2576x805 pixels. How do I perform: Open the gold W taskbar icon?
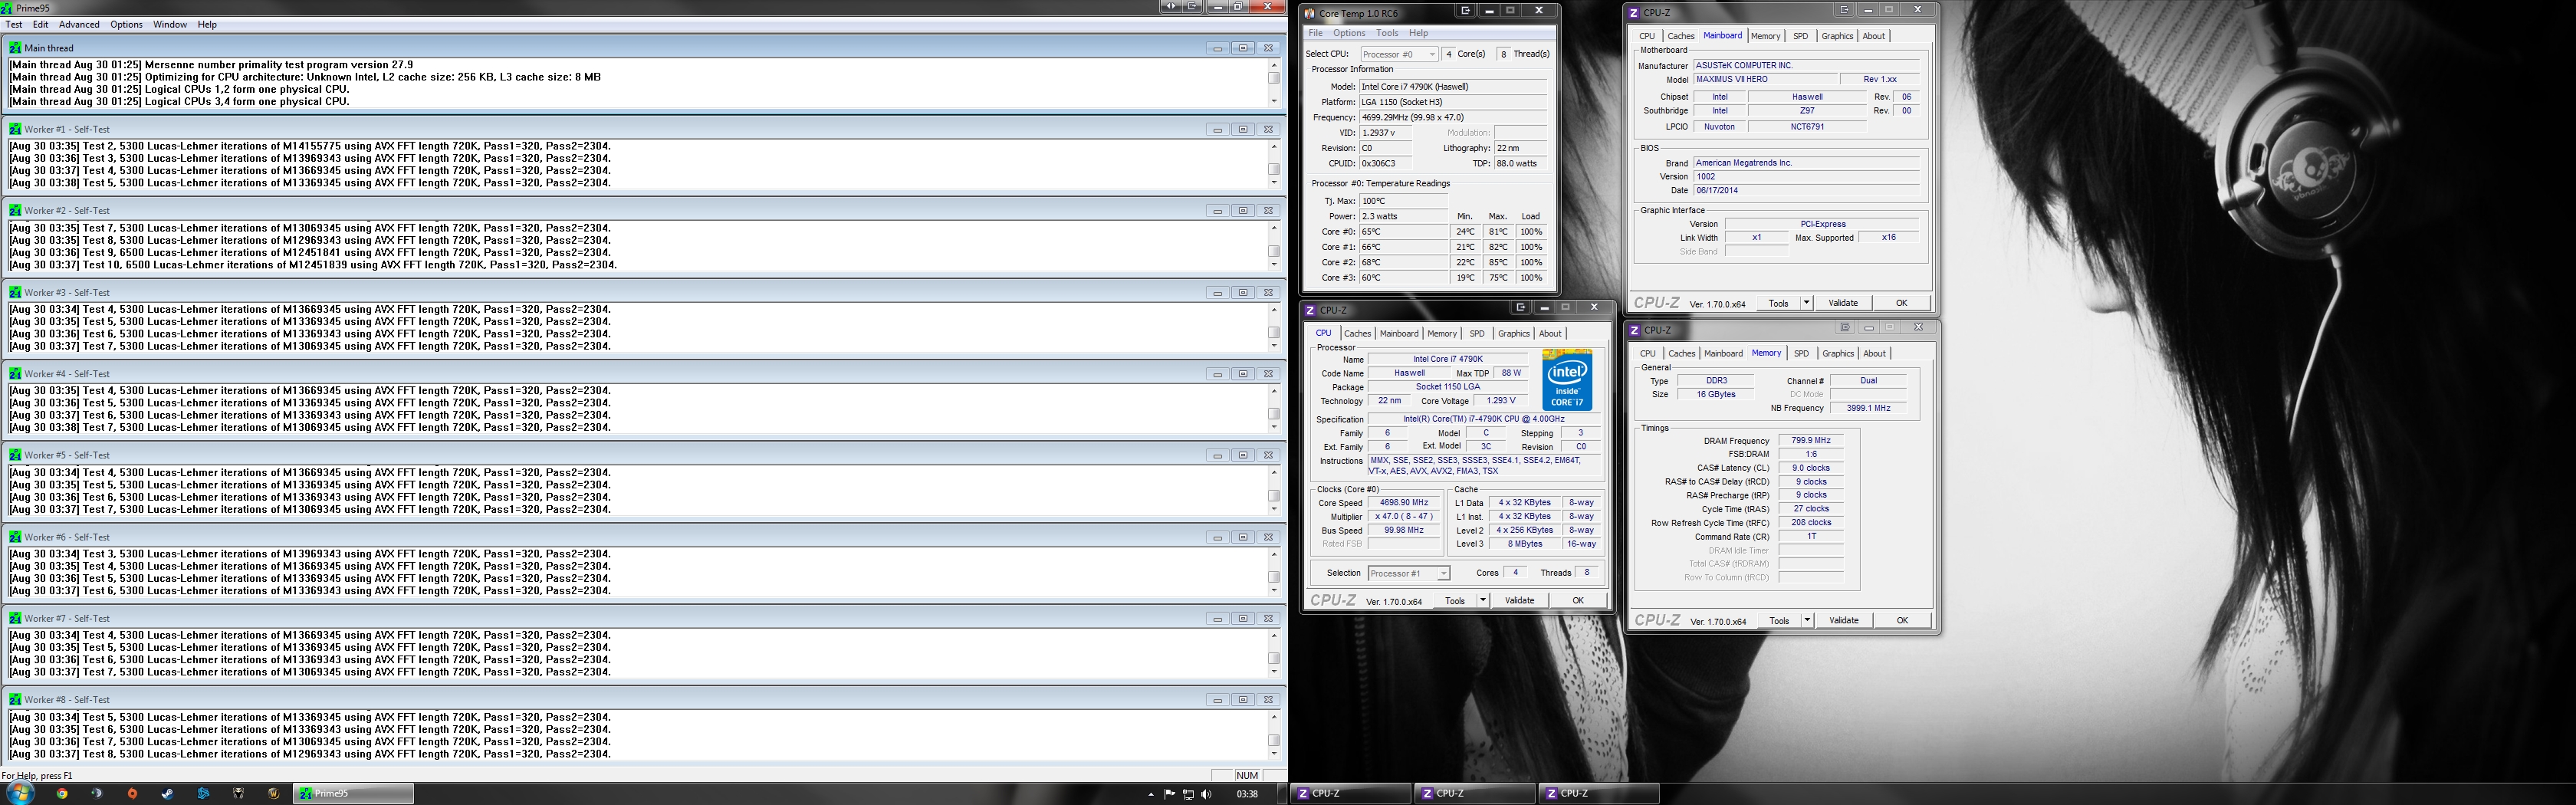[x=273, y=794]
